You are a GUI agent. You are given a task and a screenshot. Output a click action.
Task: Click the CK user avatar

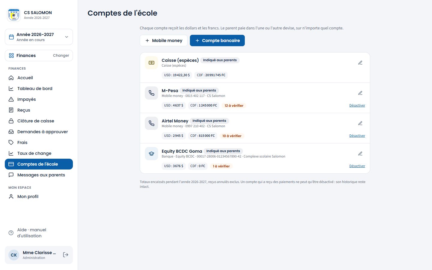point(14,255)
